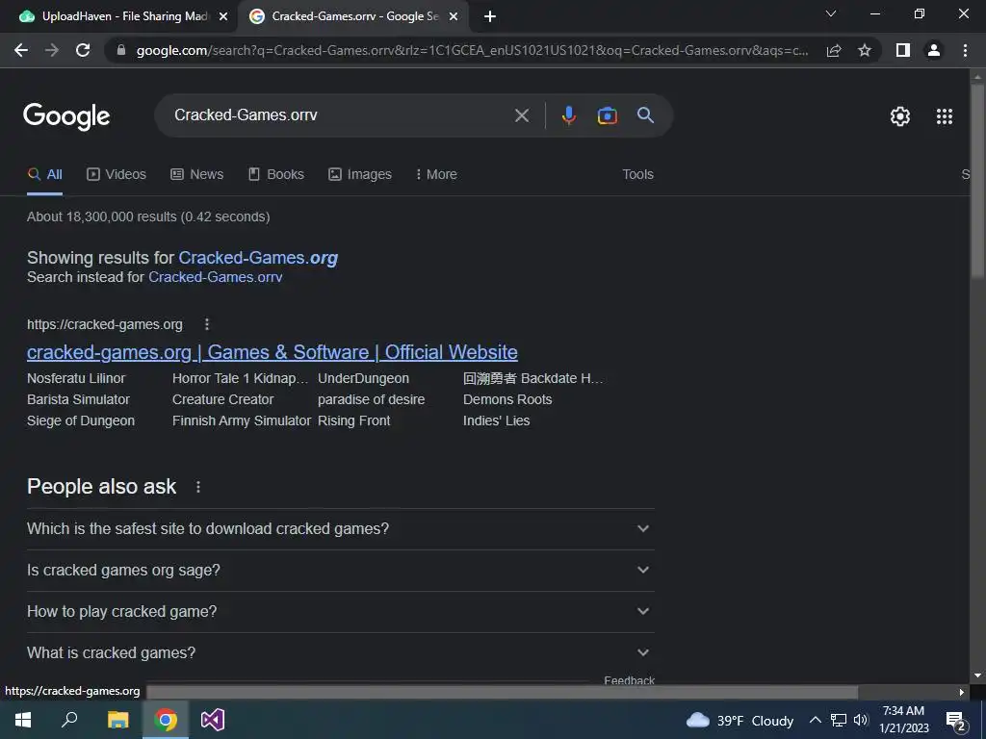This screenshot has height=739, width=986.
Task: Start voice search with the microphone
Action: click(568, 115)
